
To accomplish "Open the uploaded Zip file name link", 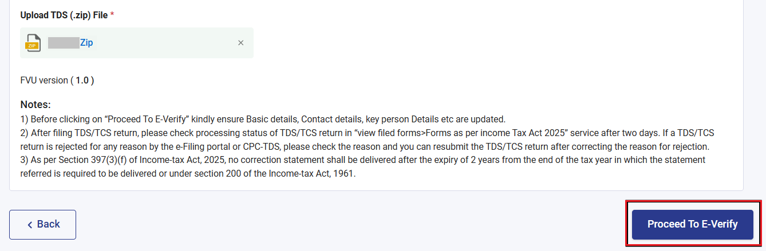I will click(86, 43).
